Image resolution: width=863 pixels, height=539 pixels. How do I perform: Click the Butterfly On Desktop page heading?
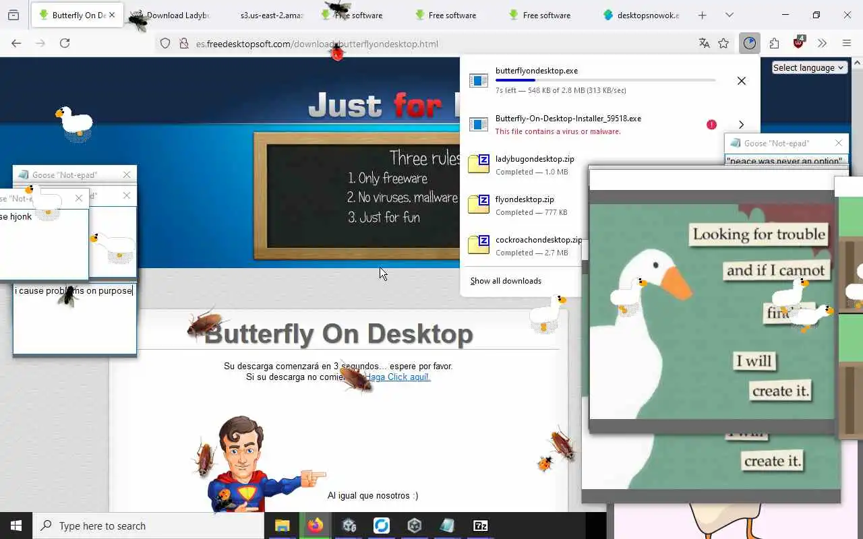pyautogui.click(x=338, y=334)
